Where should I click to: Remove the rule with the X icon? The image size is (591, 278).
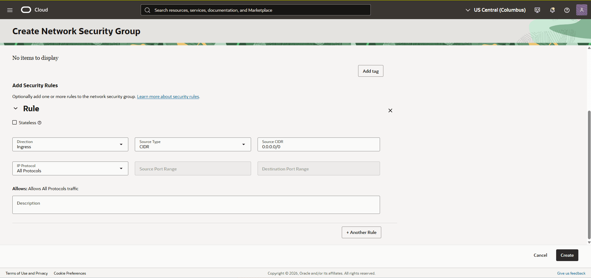[390, 110]
